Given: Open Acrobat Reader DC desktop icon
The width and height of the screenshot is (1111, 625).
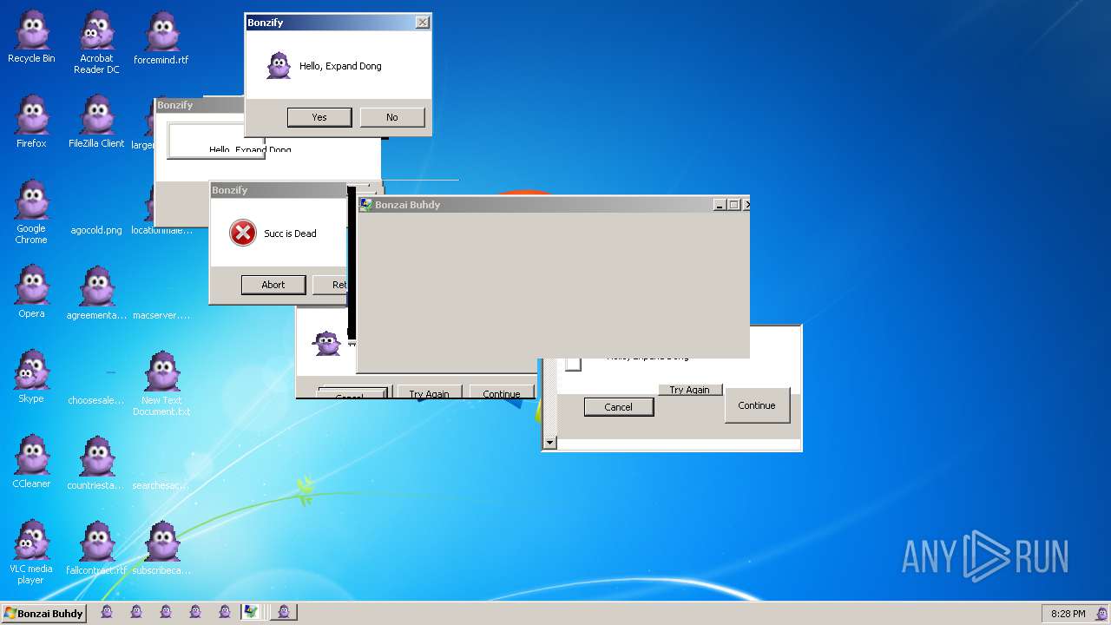Looking at the screenshot, I should 96,43.
